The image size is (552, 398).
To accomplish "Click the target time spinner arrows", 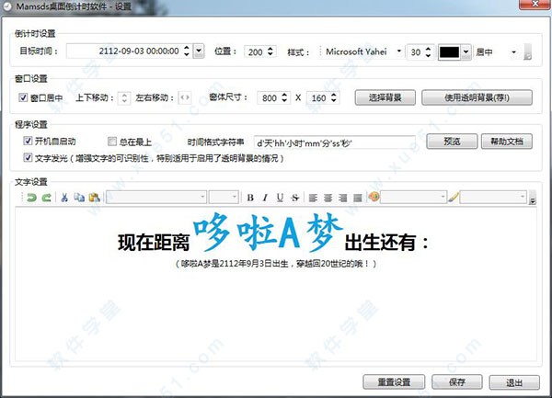I will point(187,51).
